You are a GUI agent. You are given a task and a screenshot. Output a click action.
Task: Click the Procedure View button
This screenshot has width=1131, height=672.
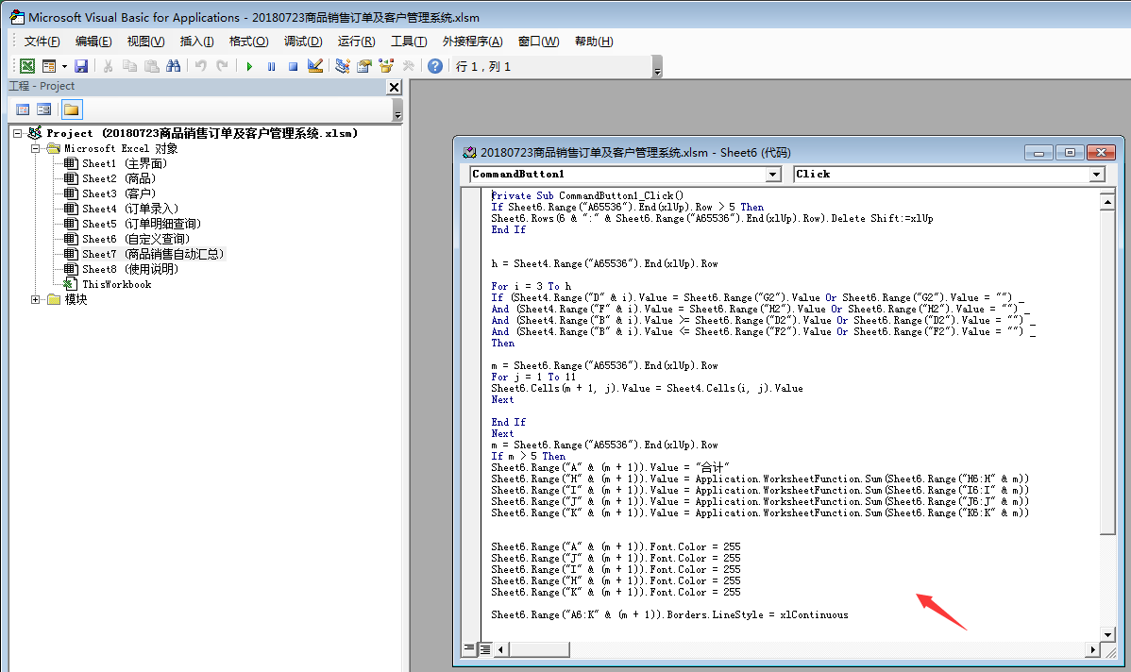click(x=469, y=649)
